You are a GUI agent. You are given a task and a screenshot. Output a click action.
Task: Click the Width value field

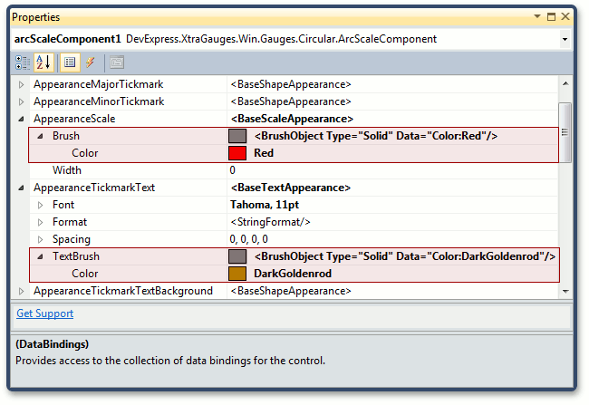392,170
